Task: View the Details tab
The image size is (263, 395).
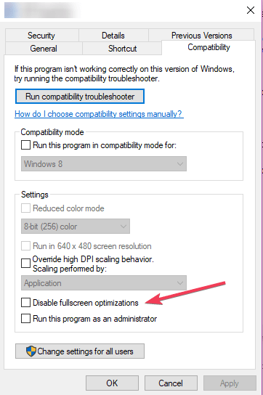Action: tap(113, 36)
